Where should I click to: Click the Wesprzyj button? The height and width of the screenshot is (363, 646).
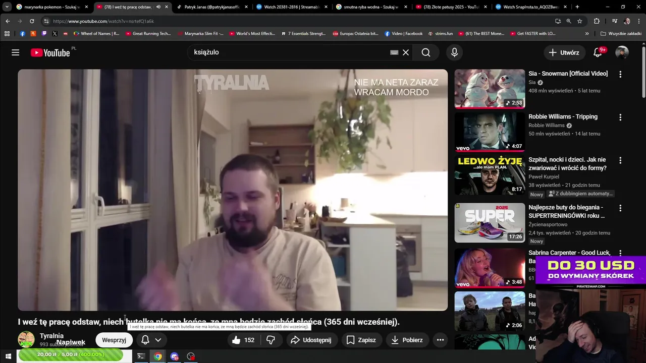[x=114, y=340]
